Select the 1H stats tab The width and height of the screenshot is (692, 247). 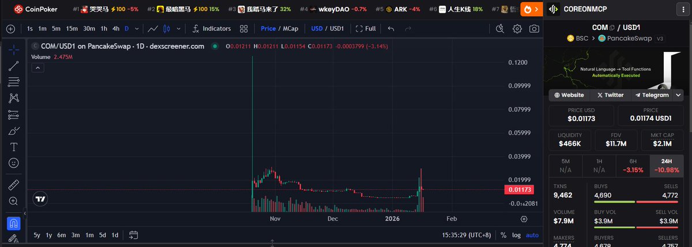599,165
